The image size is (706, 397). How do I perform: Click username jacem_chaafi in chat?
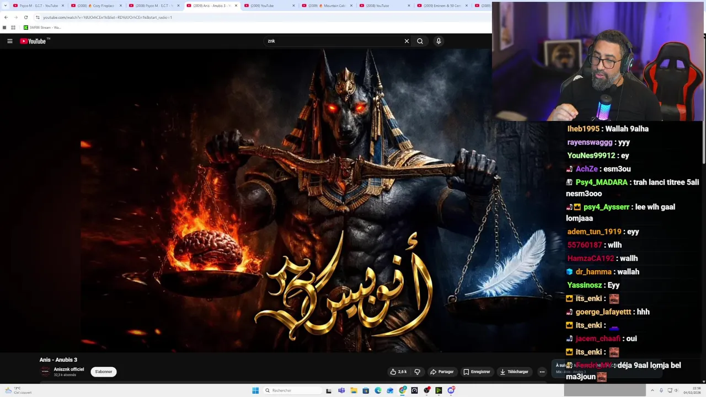click(598, 339)
